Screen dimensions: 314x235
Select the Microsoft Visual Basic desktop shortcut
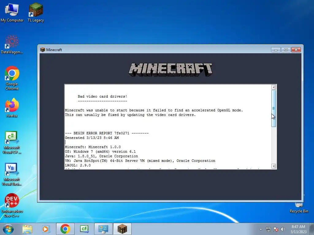coord(12,174)
